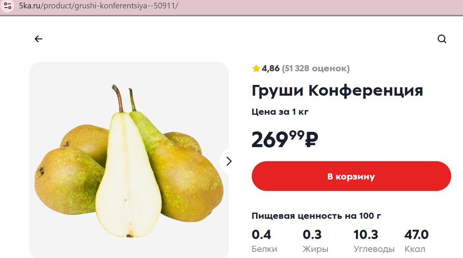Add pears to cart with В корзину
Viewport: 463px width, 258px height.
click(351, 176)
